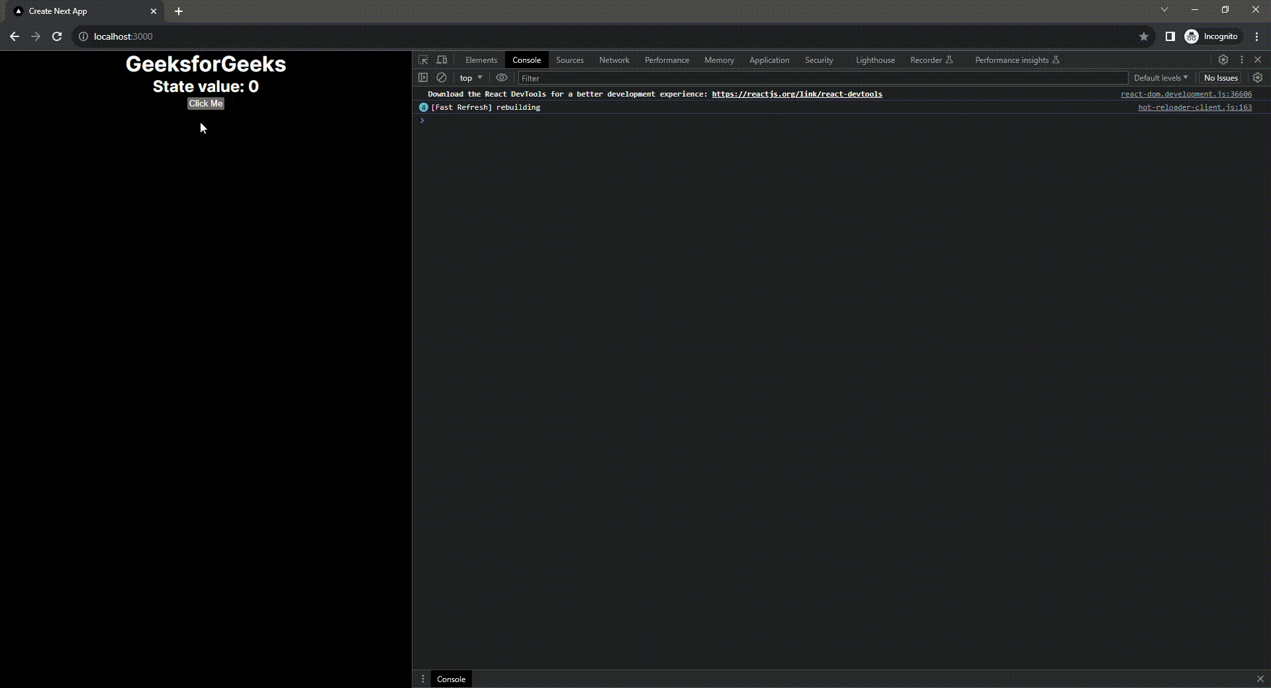Image resolution: width=1271 pixels, height=688 pixels.
Task: Open a new browser tab
Action: pos(179,11)
